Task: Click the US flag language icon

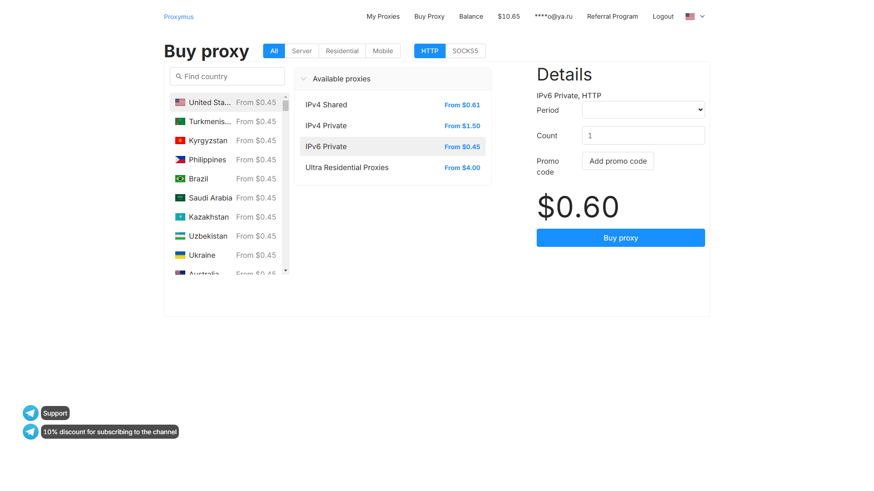Action: (x=690, y=16)
